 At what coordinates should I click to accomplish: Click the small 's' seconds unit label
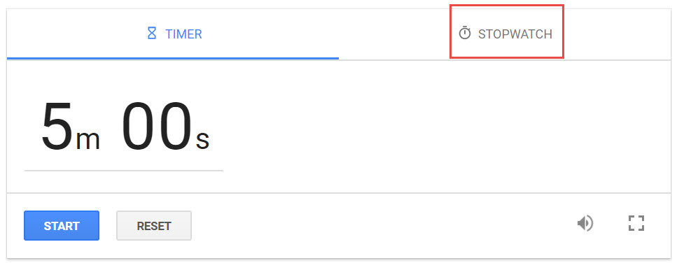[x=202, y=140]
